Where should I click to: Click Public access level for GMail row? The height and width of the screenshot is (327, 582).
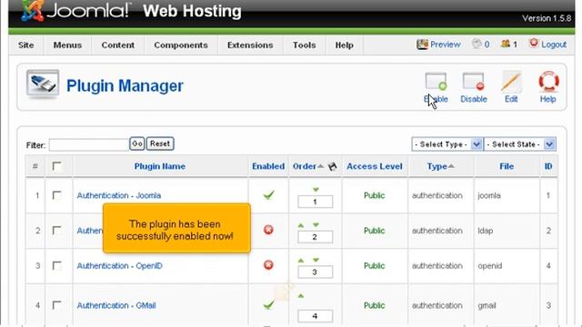tap(374, 305)
